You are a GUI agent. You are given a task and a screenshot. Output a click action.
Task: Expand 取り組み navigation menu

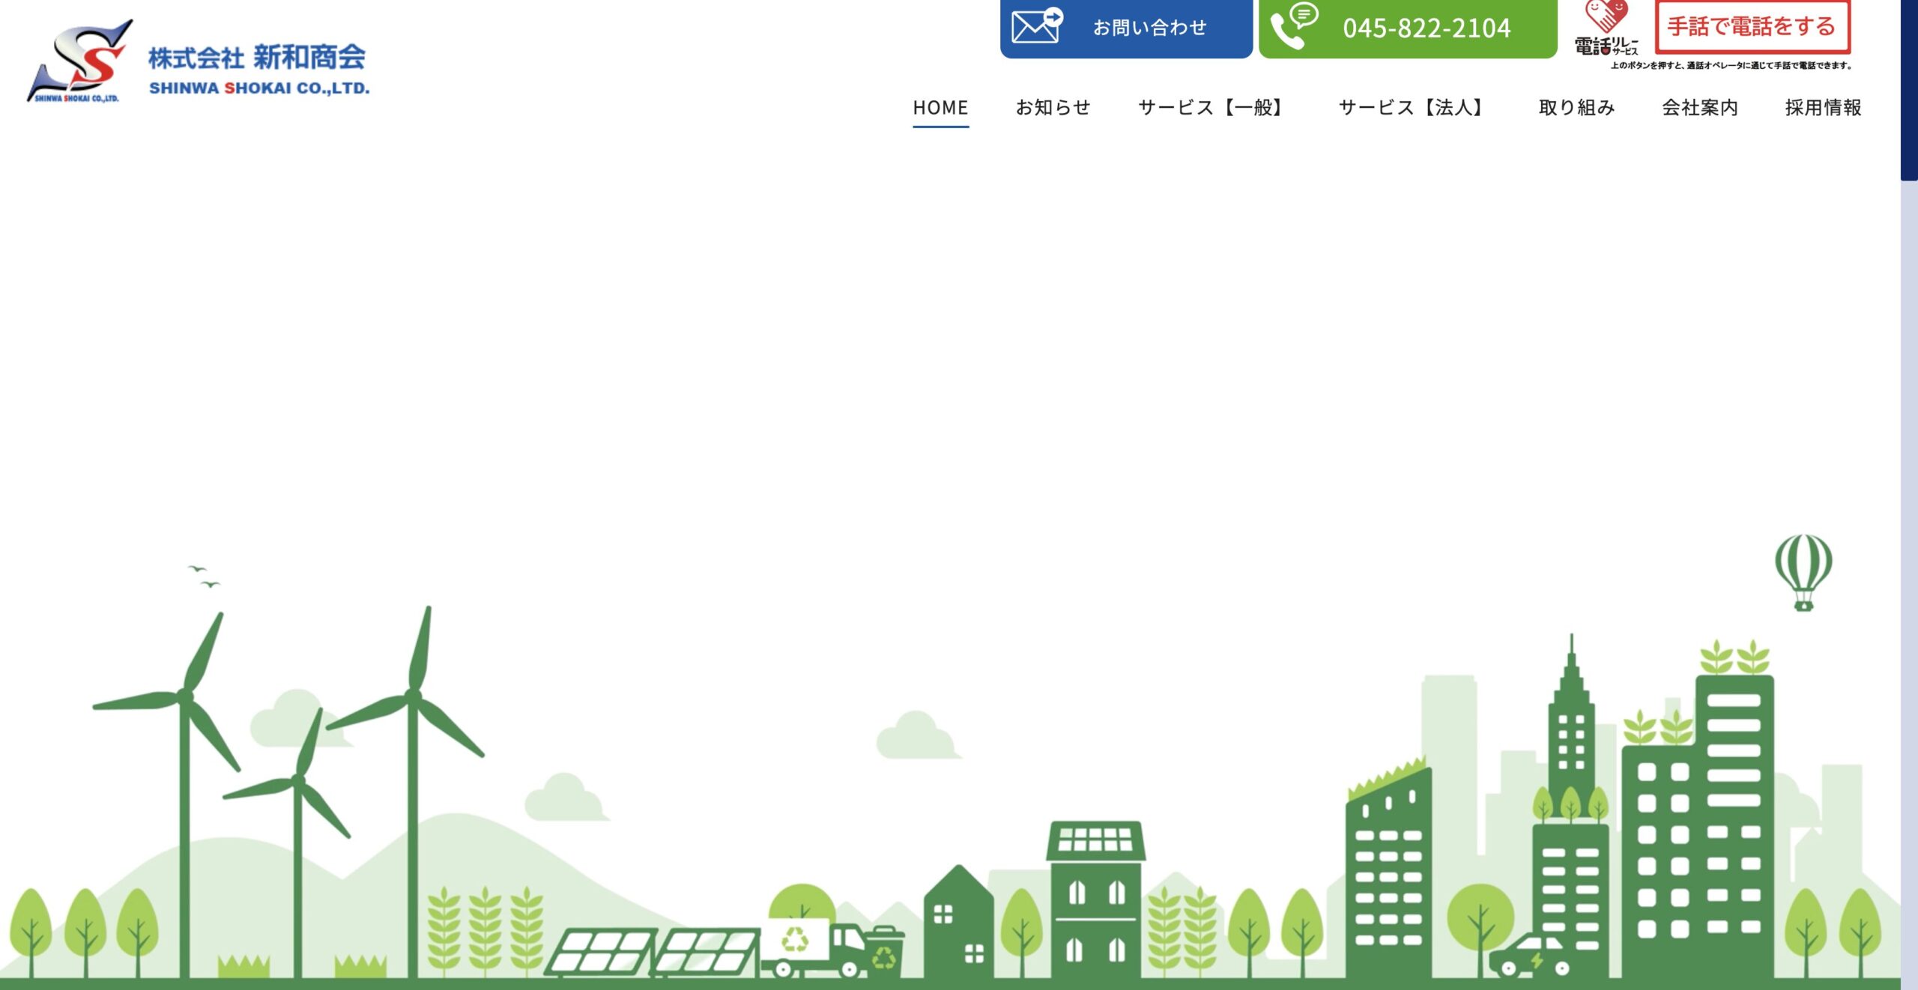pyautogui.click(x=1576, y=108)
